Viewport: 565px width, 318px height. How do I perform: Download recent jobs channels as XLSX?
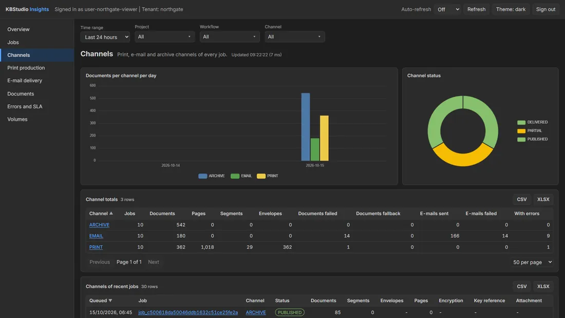click(x=543, y=286)
